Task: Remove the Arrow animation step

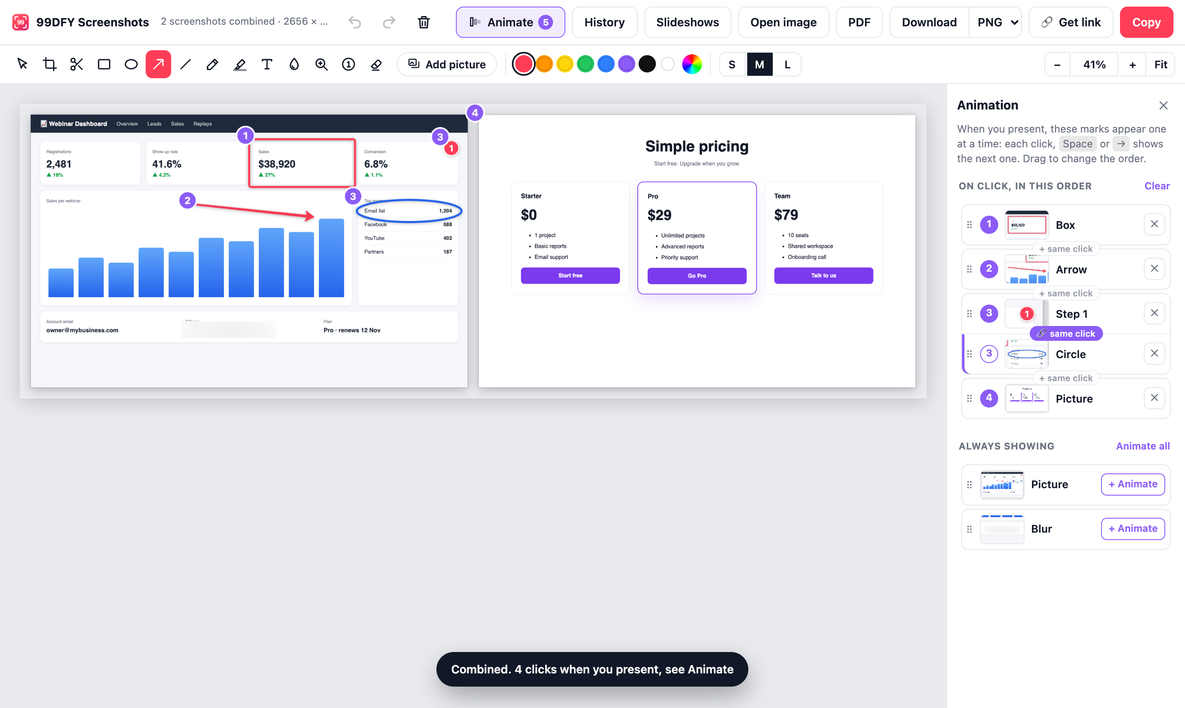Action: point(1154,269)
